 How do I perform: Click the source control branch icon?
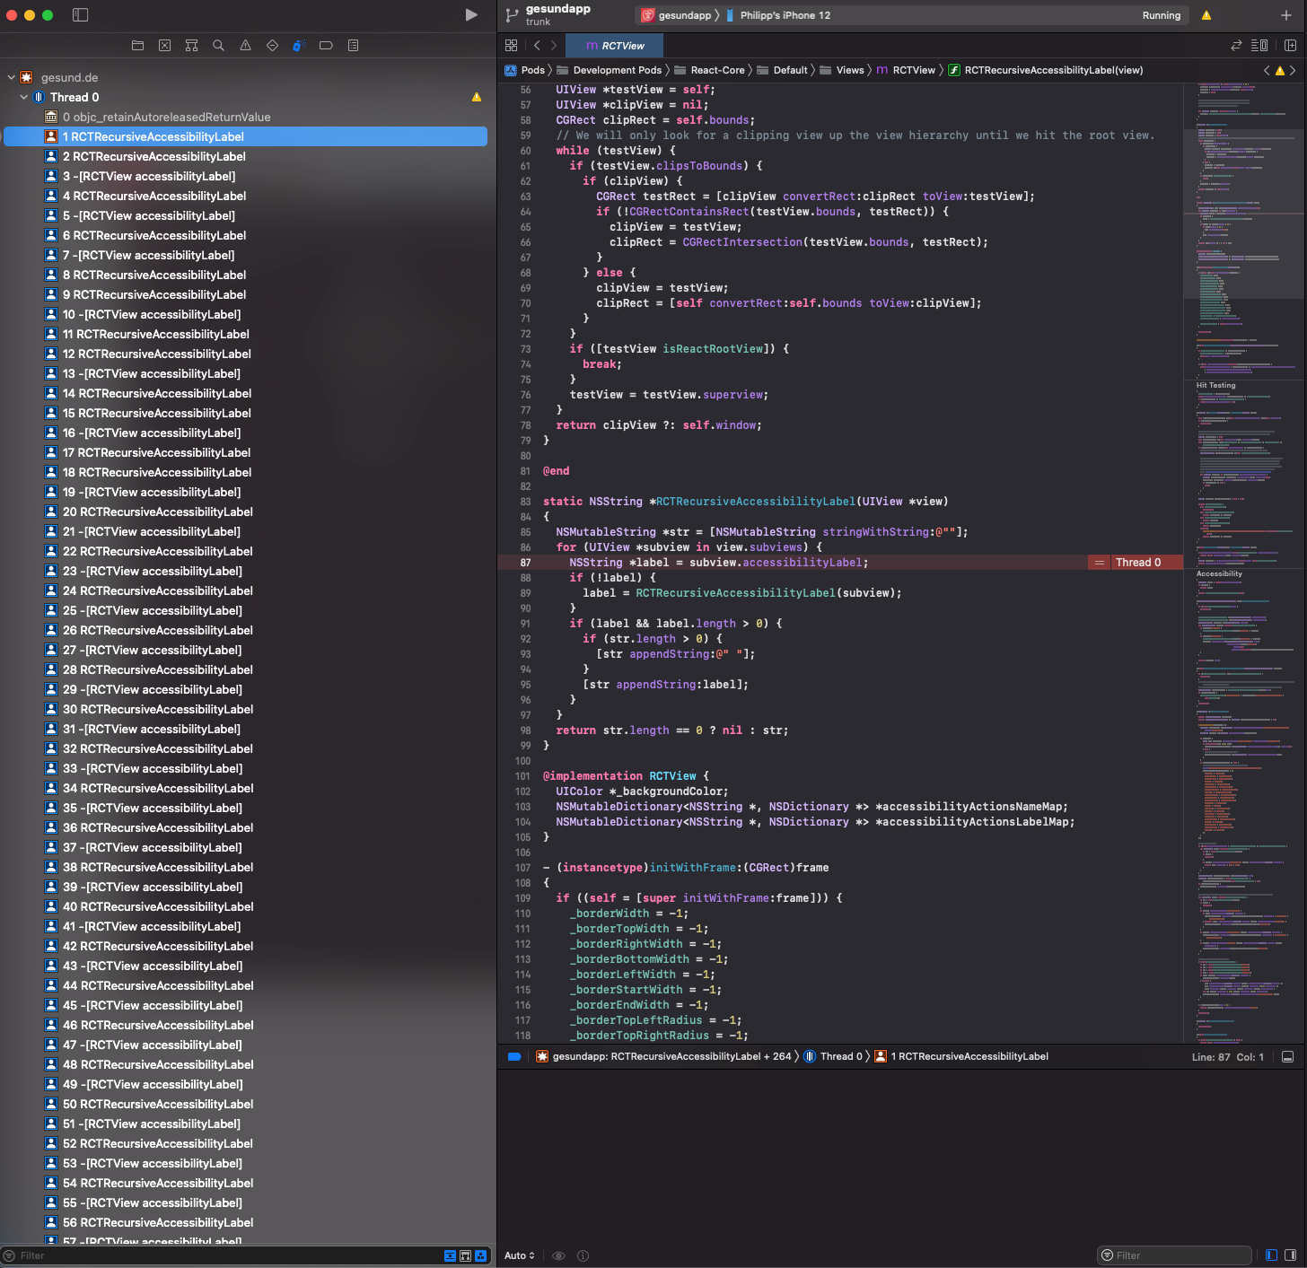tap(512, 15)
